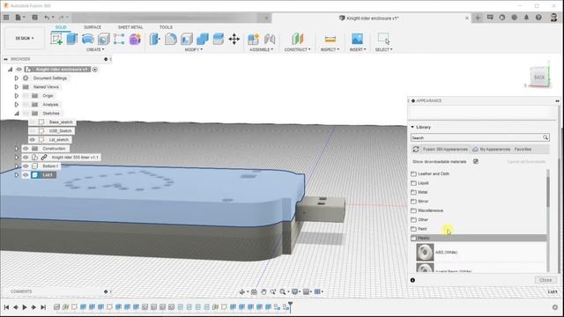Jump to timeline beginning

pos(6,307)
